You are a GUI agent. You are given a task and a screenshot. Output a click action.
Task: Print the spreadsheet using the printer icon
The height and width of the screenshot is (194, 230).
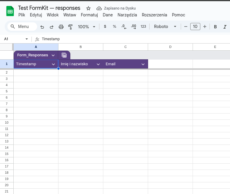pyautogui.click(x=61, y=27)
